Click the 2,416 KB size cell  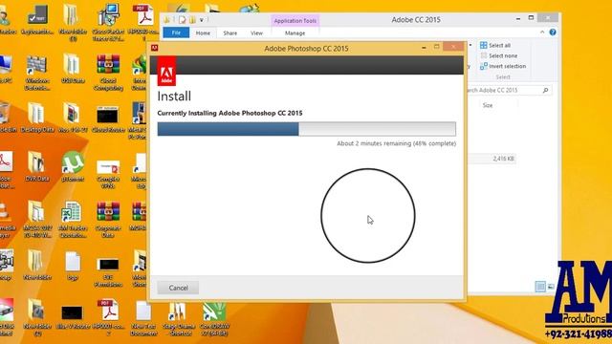click(x=503, y=159)
